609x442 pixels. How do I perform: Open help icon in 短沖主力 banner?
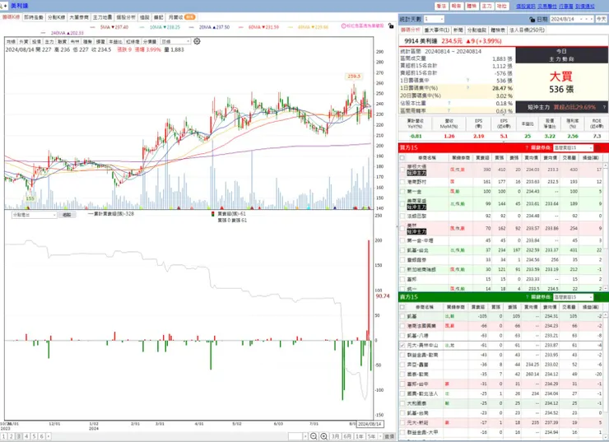[604, 107]
